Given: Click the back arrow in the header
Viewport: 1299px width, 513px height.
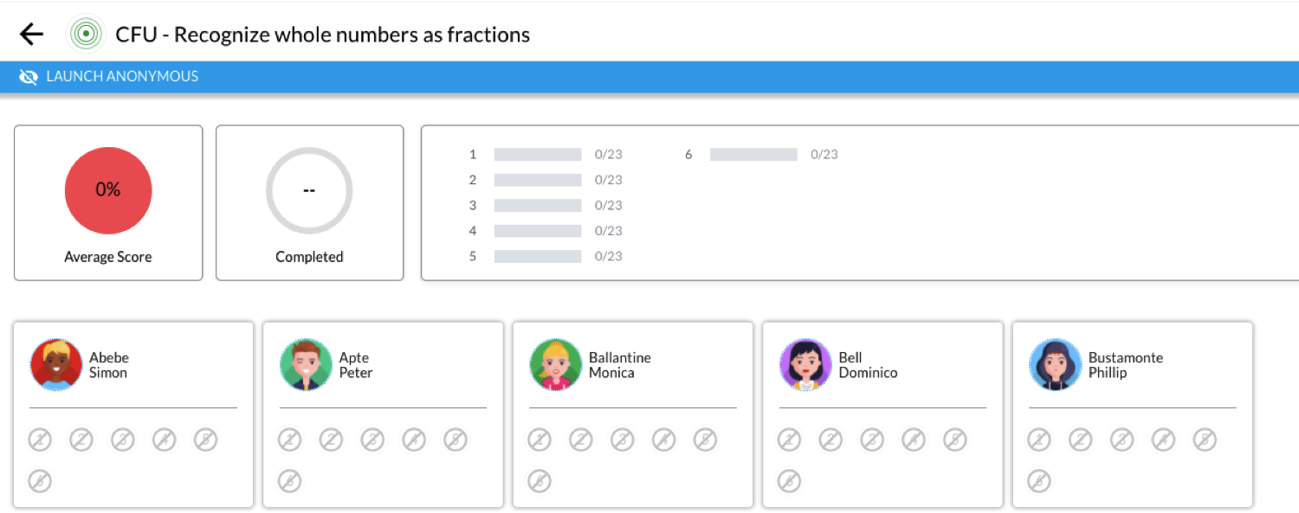Looking at the screenshot, I should point(31,33).
